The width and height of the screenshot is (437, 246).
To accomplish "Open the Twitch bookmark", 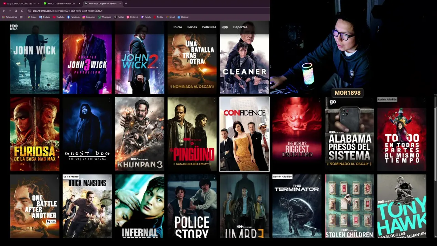I will [146, 17].
